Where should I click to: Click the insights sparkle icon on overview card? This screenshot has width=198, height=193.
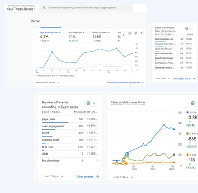(142, 33)
